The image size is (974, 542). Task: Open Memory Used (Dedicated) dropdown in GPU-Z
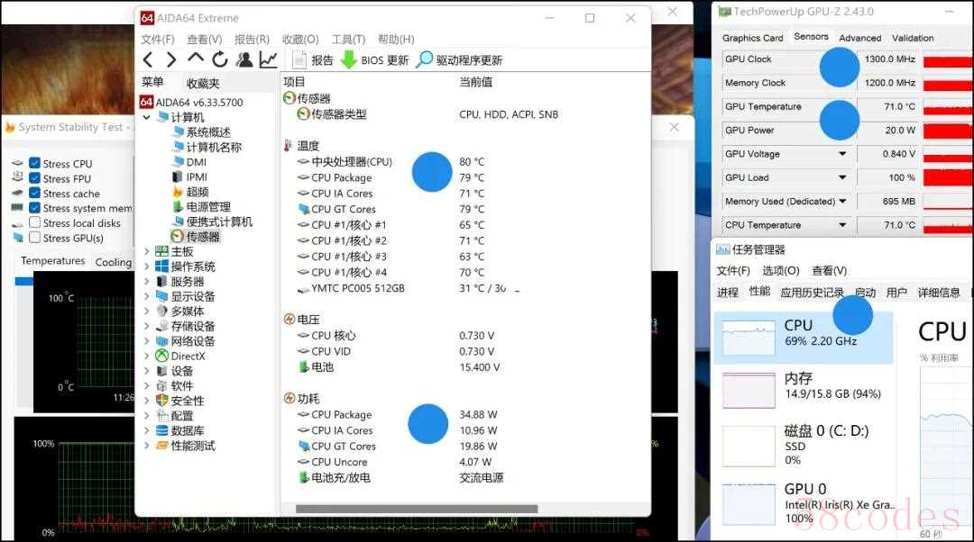tap(842, 201)
